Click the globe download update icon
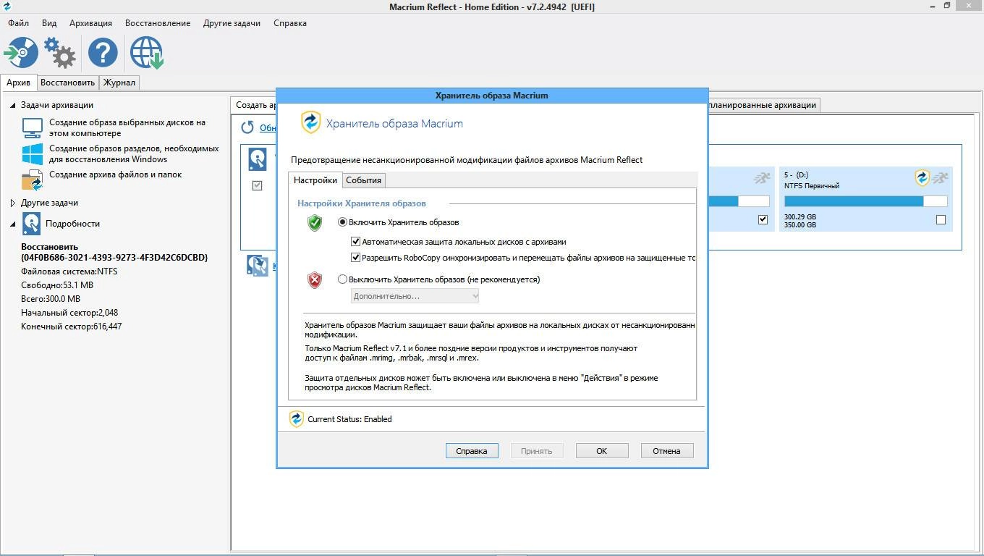Viewport: 984px width, 556px height. pos(146,53)
